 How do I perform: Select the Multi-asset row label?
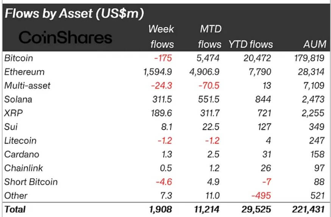(27, 86)
